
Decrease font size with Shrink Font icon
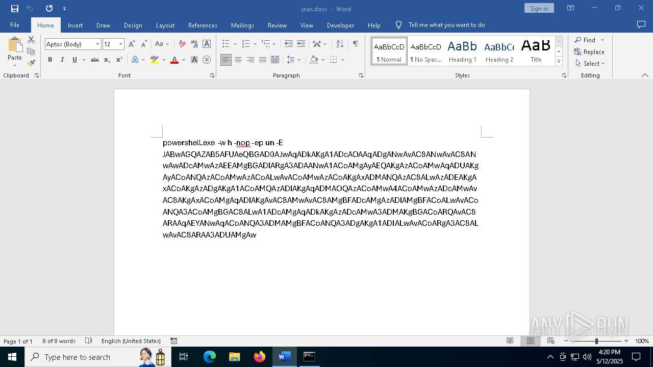pyautogui.click(x=144, y=44)
